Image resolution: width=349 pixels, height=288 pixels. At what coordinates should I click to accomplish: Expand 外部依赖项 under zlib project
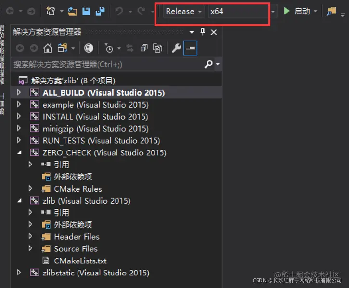coord(30,224)
